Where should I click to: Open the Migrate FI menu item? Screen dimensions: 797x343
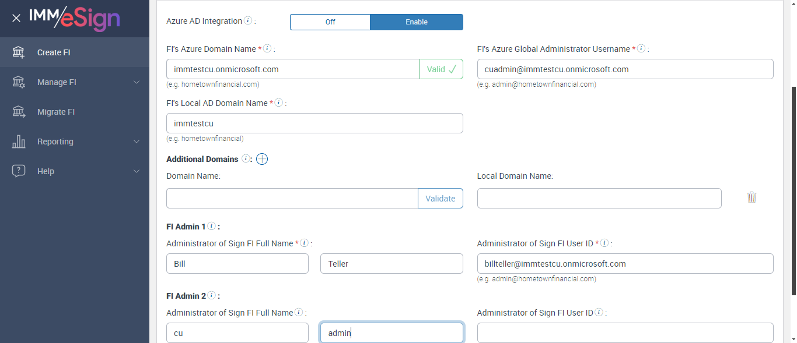[56, 112]
